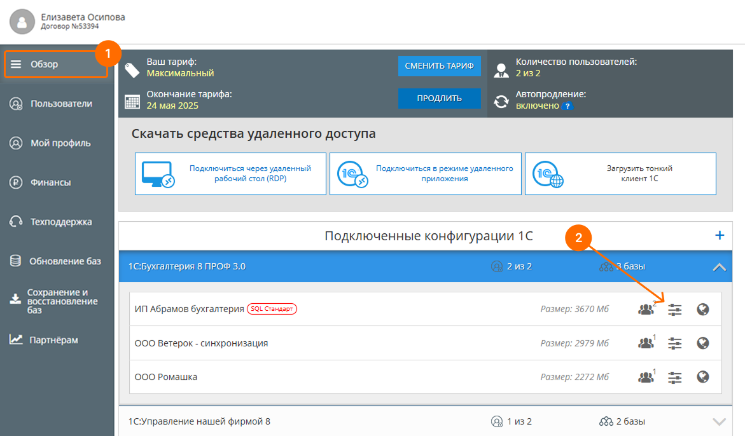This screenshot has width=745, height=436.
Task: Add a configuration with the plus icon
Action: (x=720, y=235)
